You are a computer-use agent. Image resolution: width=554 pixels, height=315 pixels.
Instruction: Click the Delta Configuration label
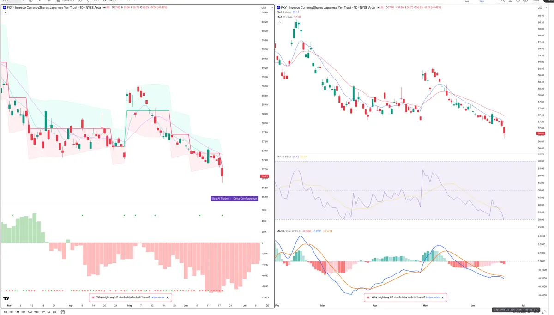click(245, 199)
